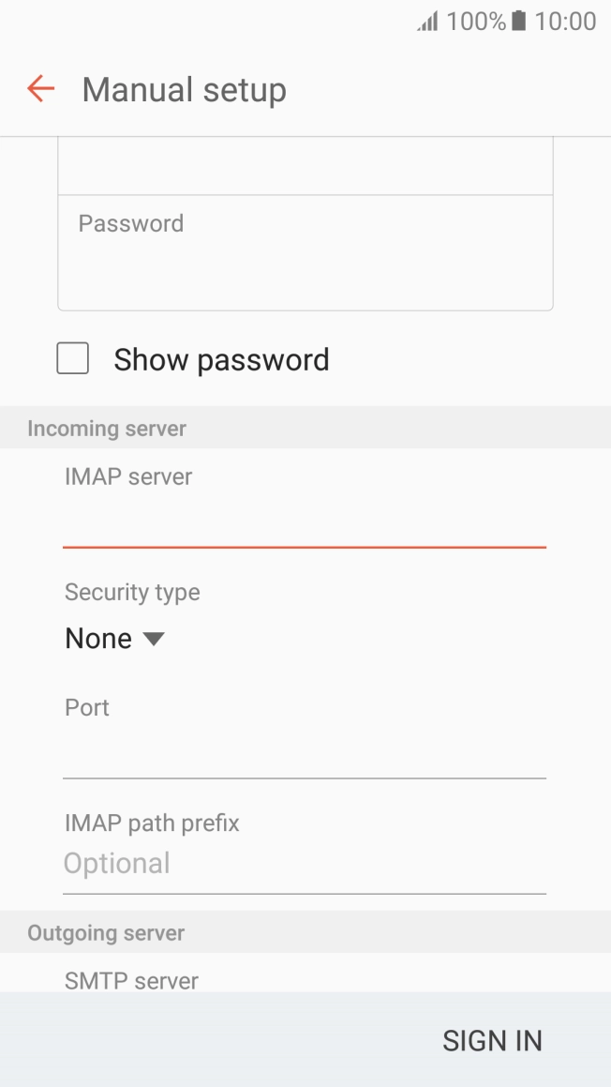Click the dropdown triangle next to None
The height and width of the screenshot is (1087, 611).
153,638
